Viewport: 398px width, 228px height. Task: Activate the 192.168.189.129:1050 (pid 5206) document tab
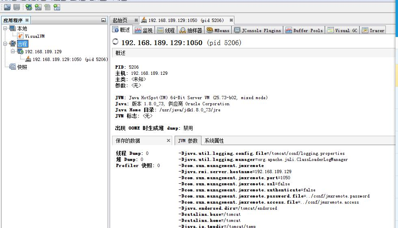pyautogui.click(x=186, y=20)
